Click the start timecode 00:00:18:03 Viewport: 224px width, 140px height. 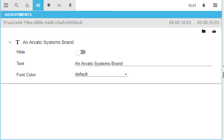(180, 23)
